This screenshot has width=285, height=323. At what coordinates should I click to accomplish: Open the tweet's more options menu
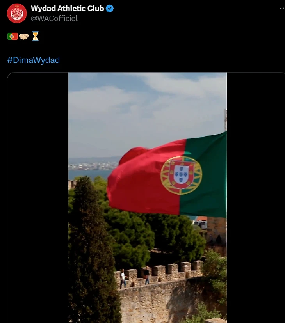(x=282, y=9)
